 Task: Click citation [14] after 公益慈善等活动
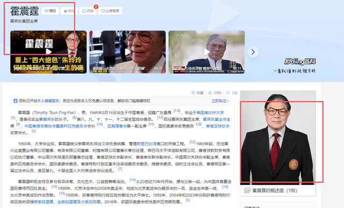click(x=133, y=180)
